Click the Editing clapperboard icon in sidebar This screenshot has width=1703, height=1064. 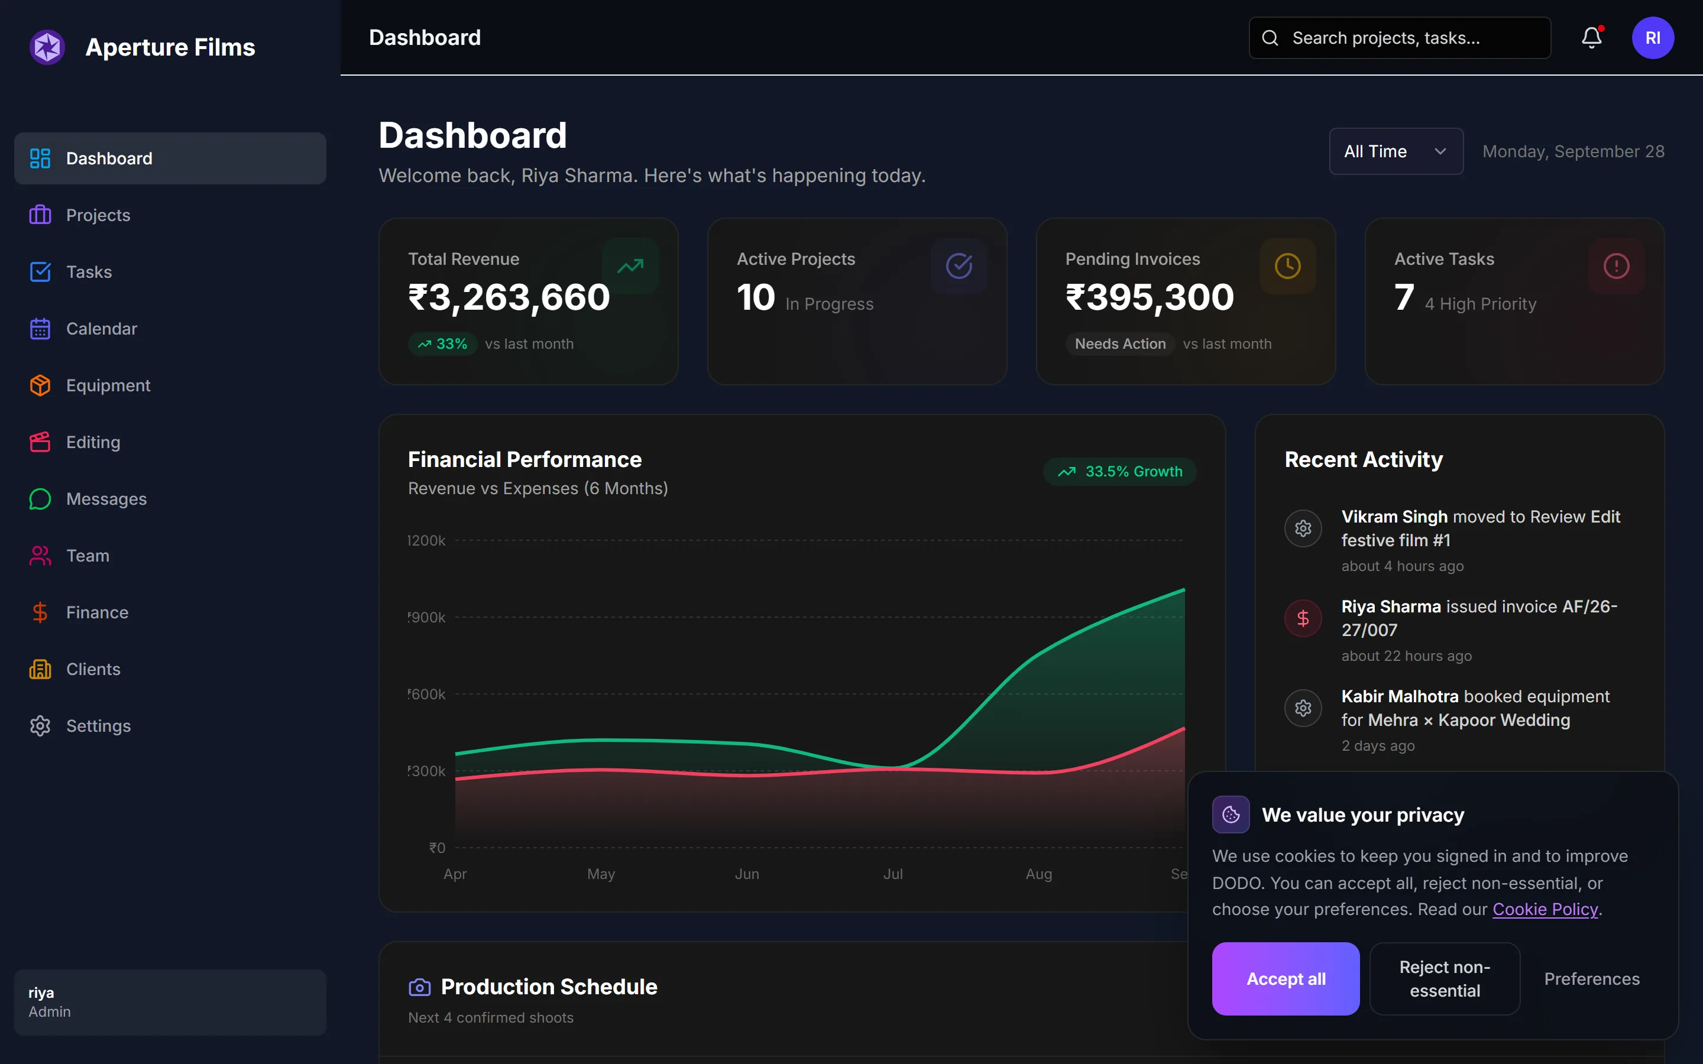[40, 442]
